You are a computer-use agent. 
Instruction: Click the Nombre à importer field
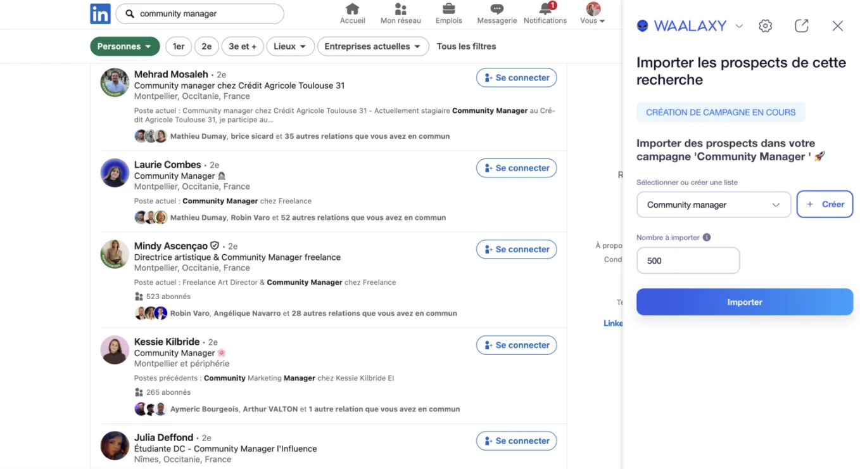[688, 260]
